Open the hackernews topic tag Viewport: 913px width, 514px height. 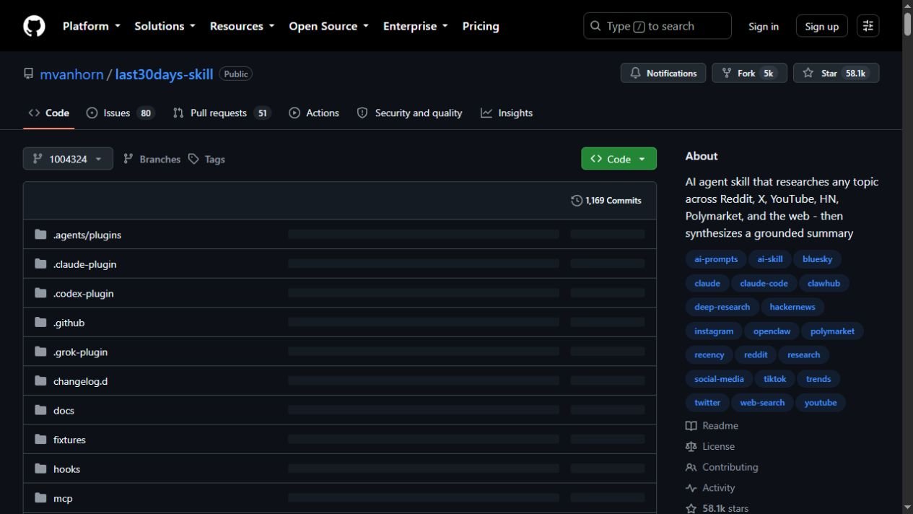click(792, 307)
